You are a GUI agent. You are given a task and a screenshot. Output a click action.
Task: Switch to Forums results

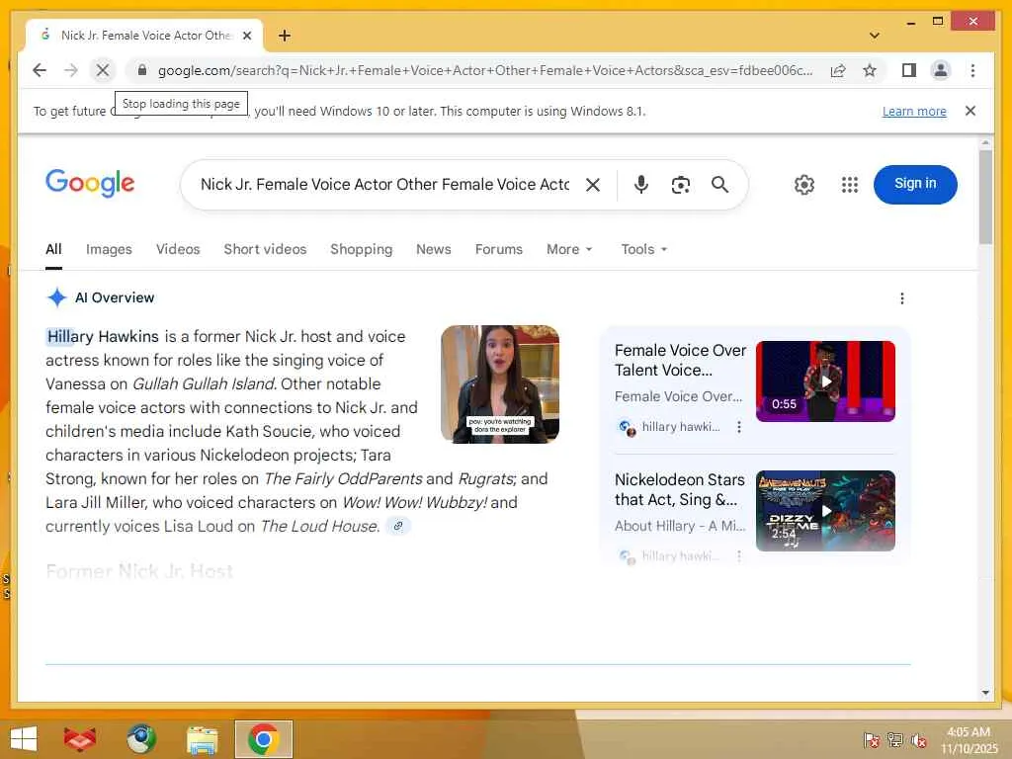tap(499, 249)
